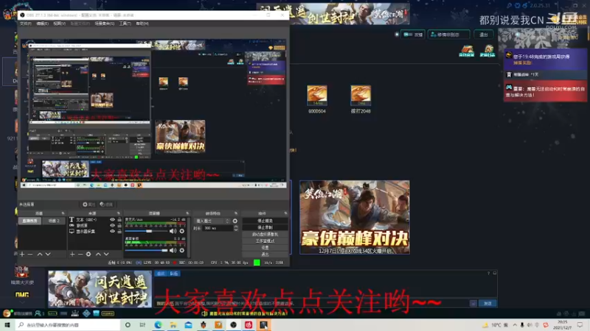Open desktop audio settings gear in the mixer

click(182, 250)
